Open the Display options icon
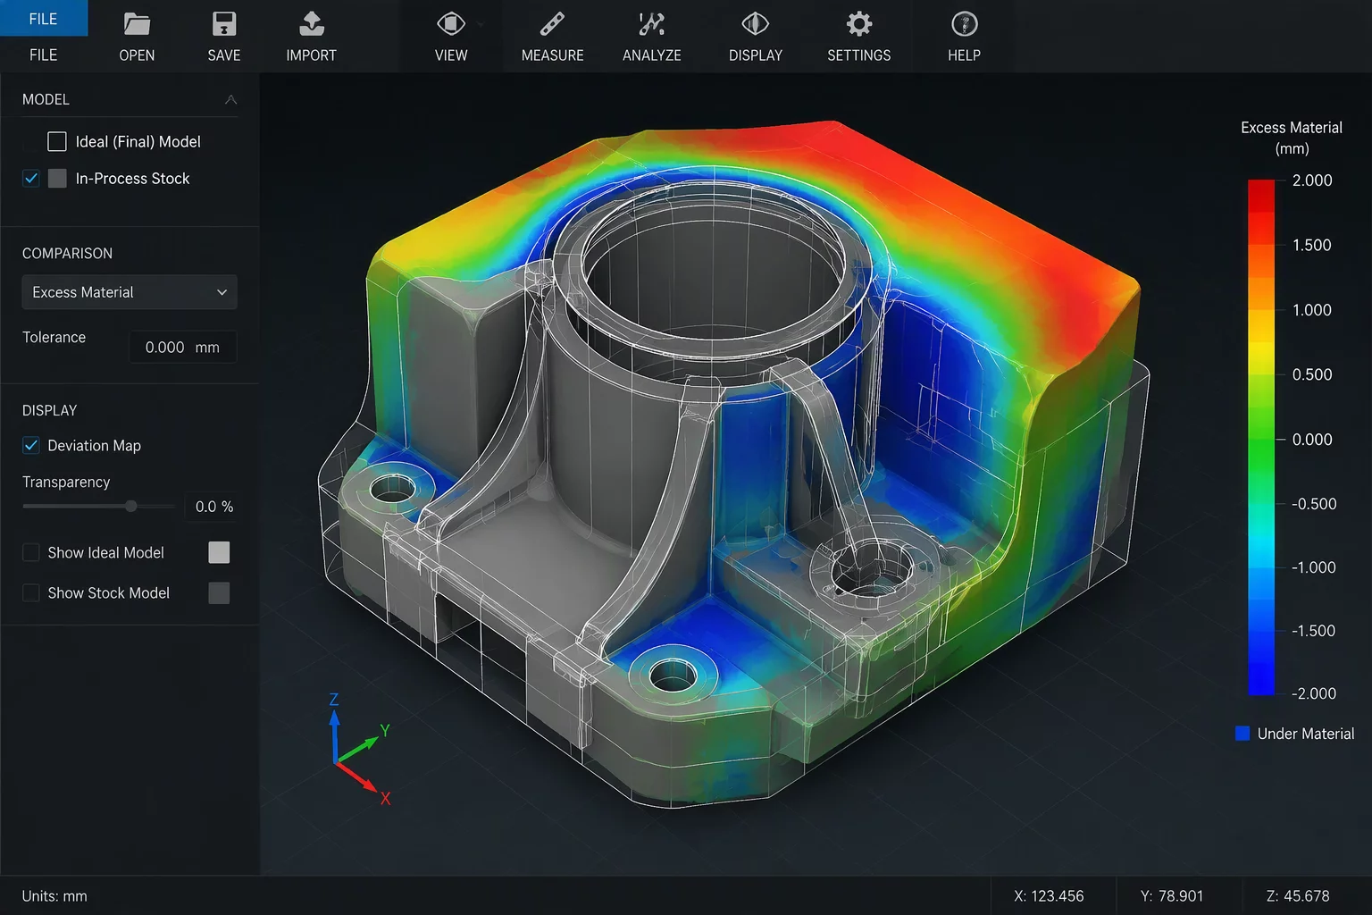Image resolution: width=1372 pixels, height=915 pixels. [756, 24]
